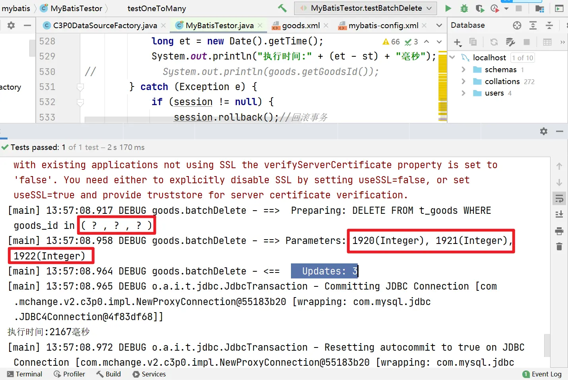The height and width of the screenshot is (380, 568).
Task: Open the profiler run options dropdown arrow
Action: pos(506,8)
